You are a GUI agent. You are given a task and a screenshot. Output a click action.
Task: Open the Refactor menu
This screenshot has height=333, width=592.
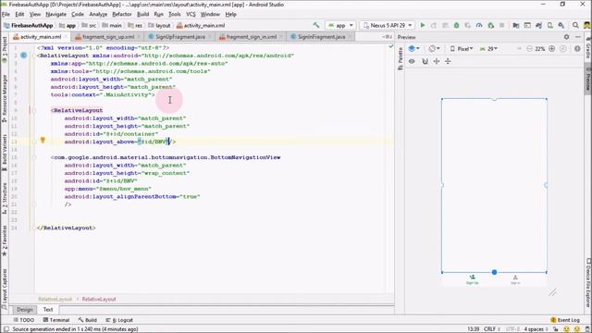click(122, 14)
